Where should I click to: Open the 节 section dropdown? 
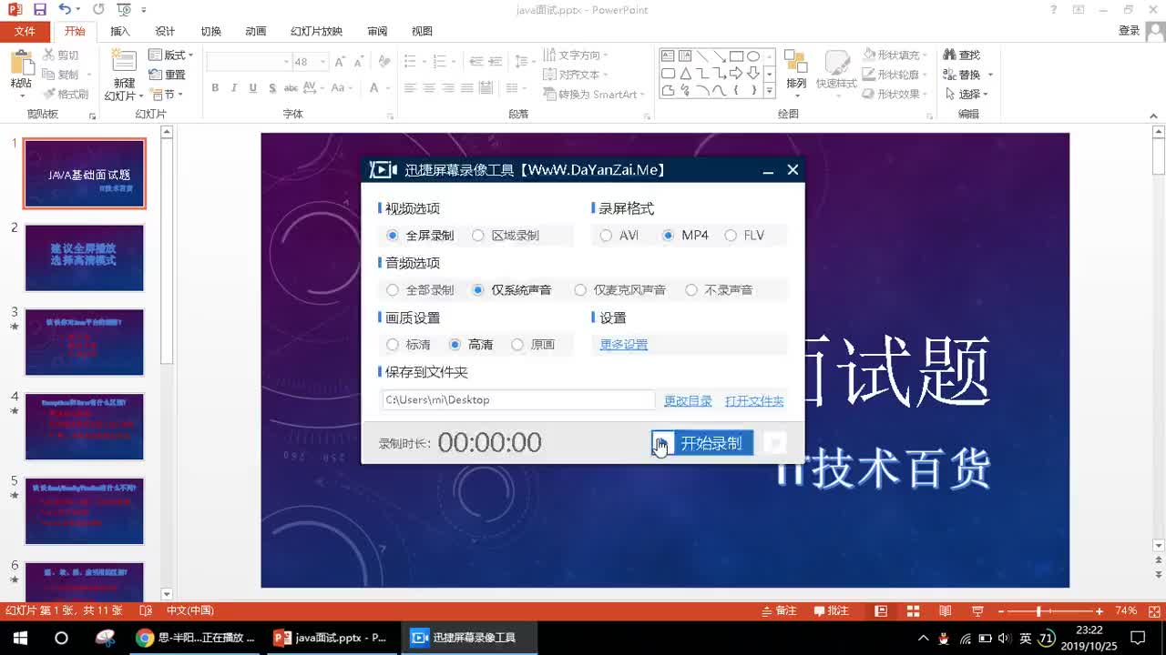point(167,95)
